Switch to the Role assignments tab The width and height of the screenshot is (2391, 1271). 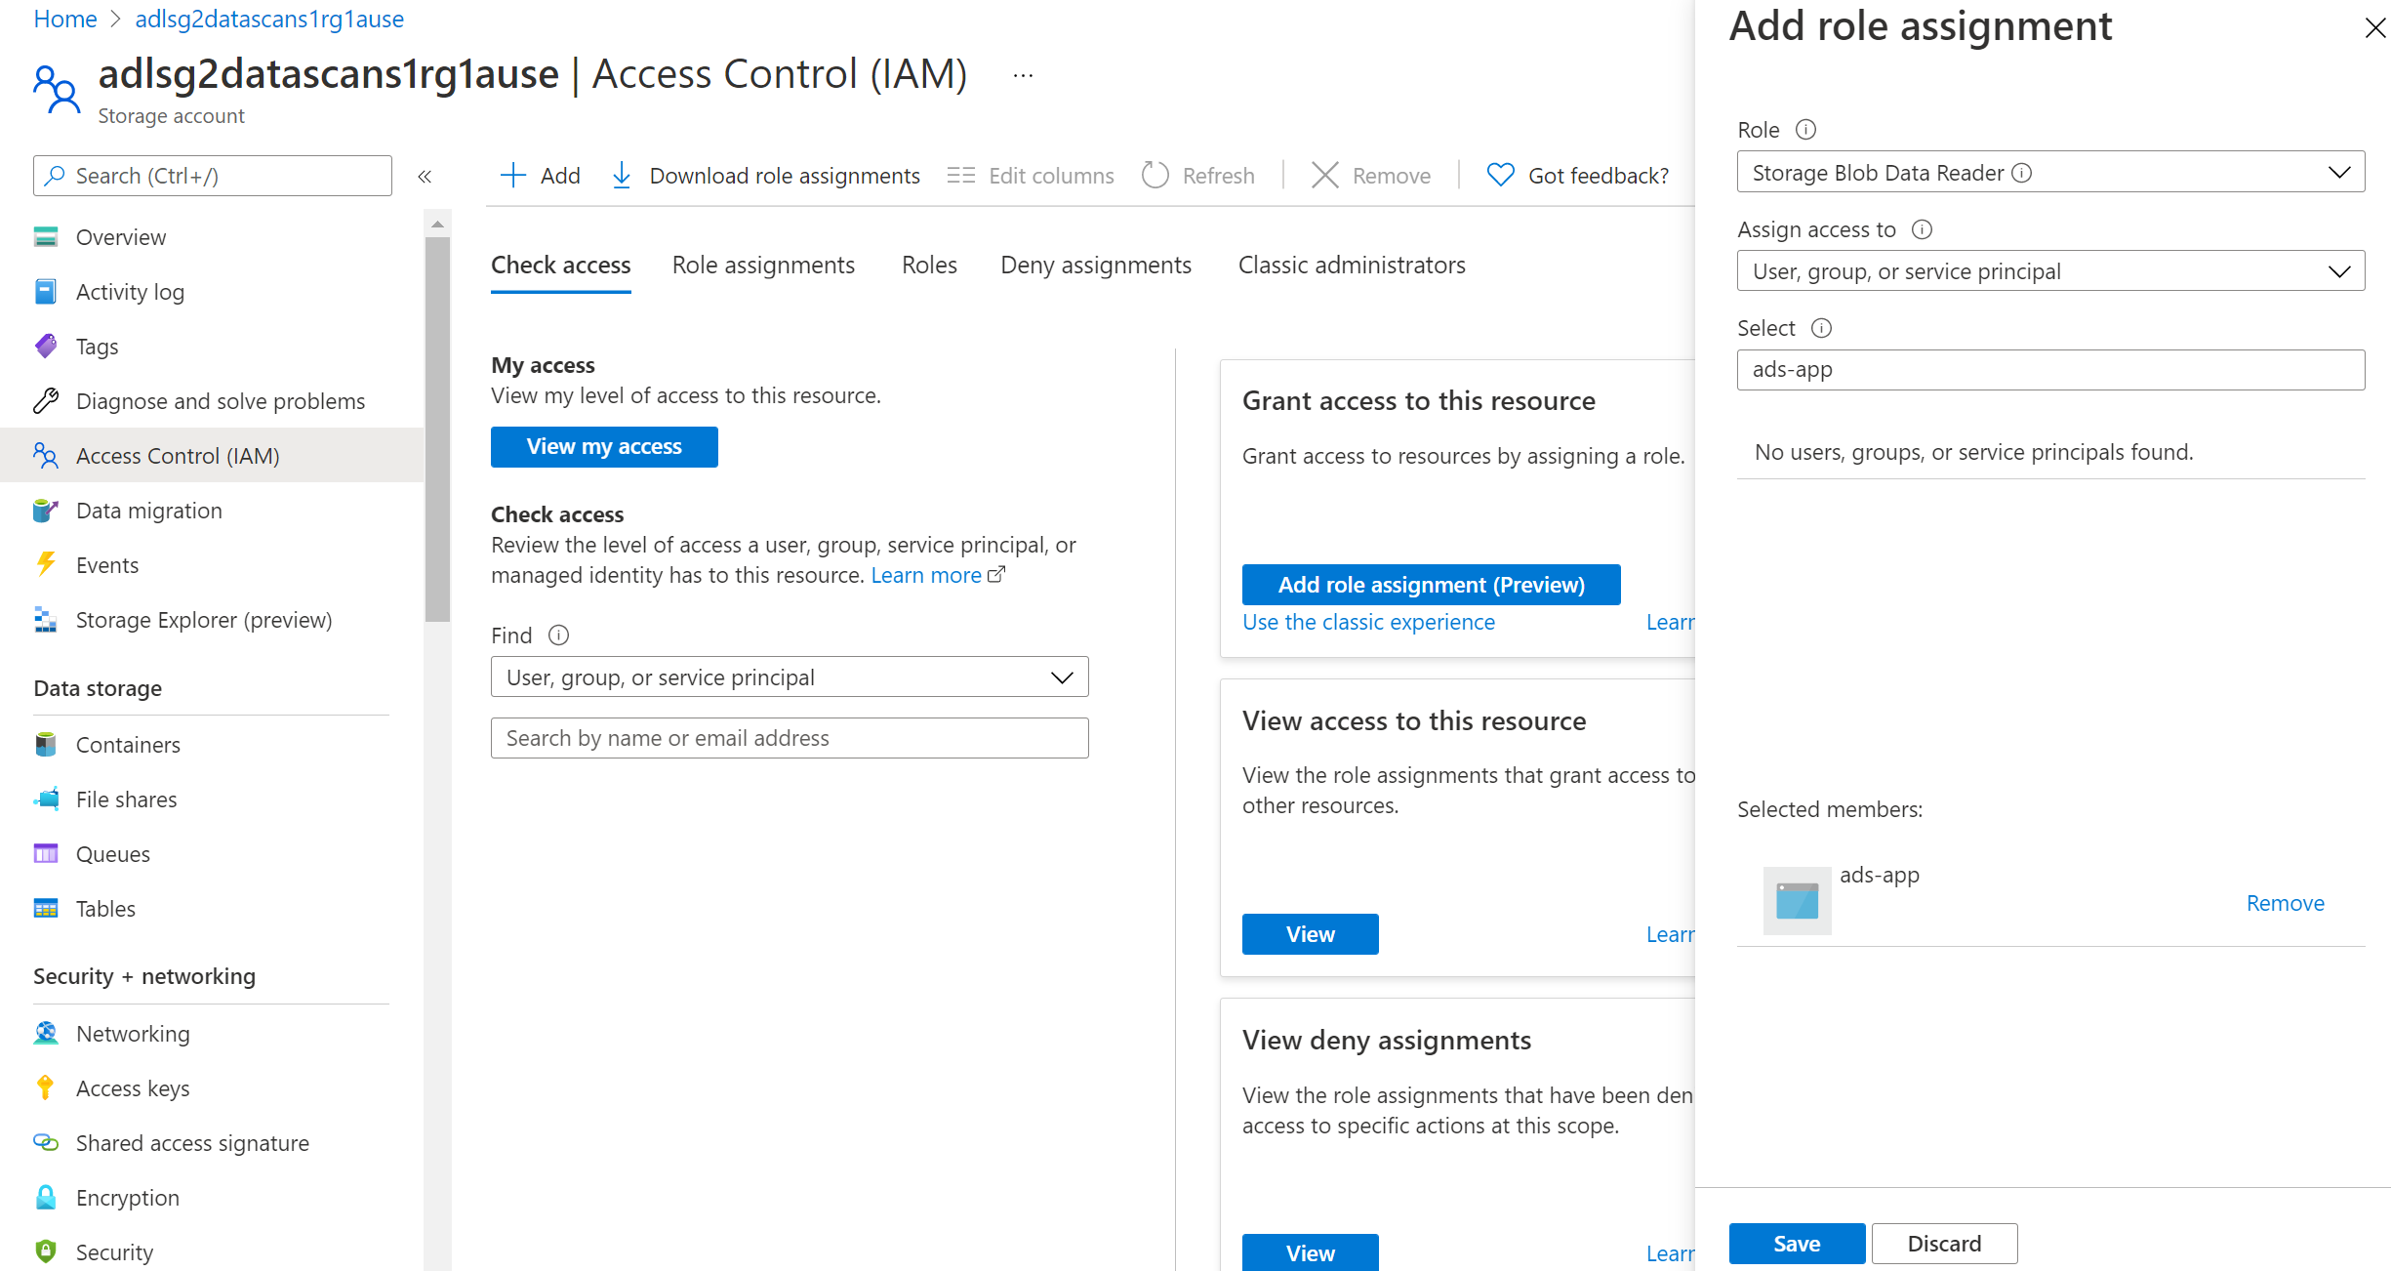tap(762, 264)
